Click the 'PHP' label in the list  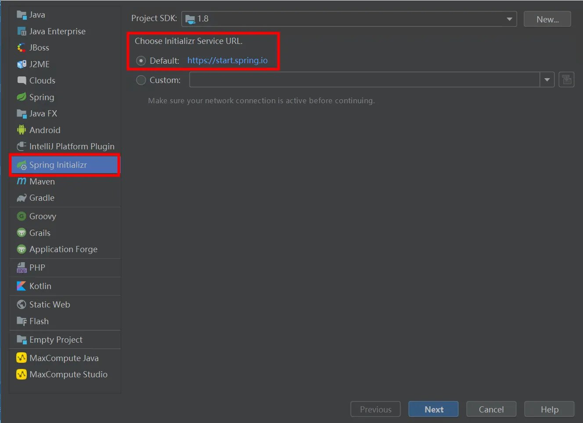click(x=37, y=268)
